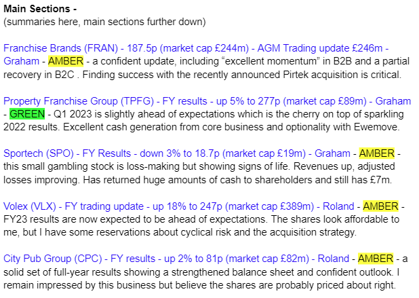
Task: Click AMBER label in Sportech summary
Action: [x=377, y=153]
